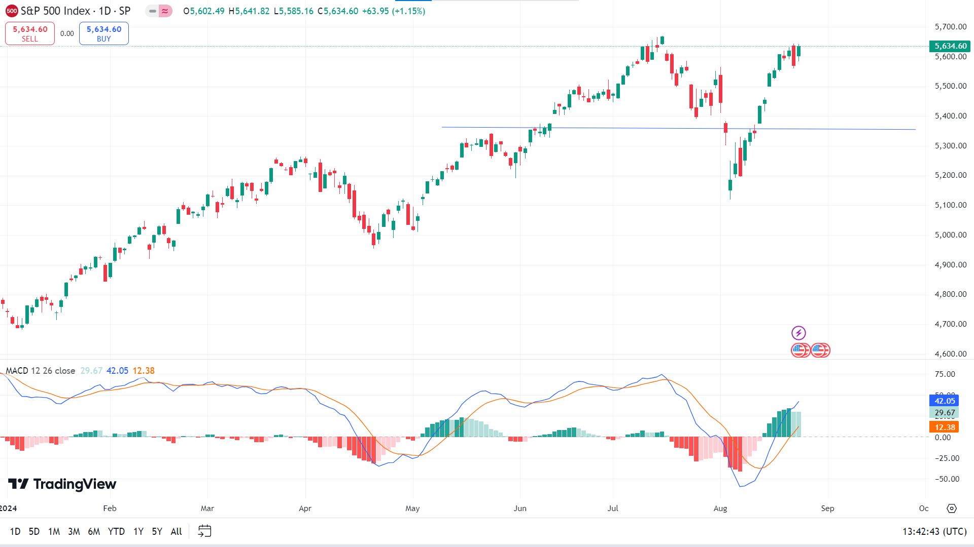Click the 13:42:43 (UTC) timezone clock

pos(934,531)
